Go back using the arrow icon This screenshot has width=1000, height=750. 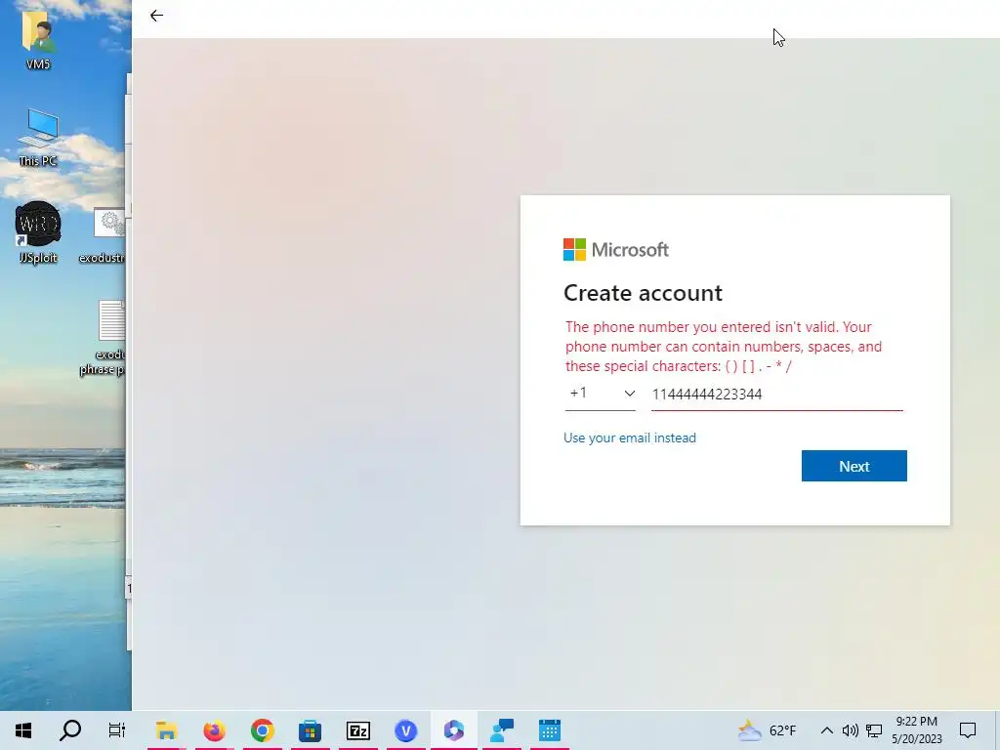click(x=156, y=16)
